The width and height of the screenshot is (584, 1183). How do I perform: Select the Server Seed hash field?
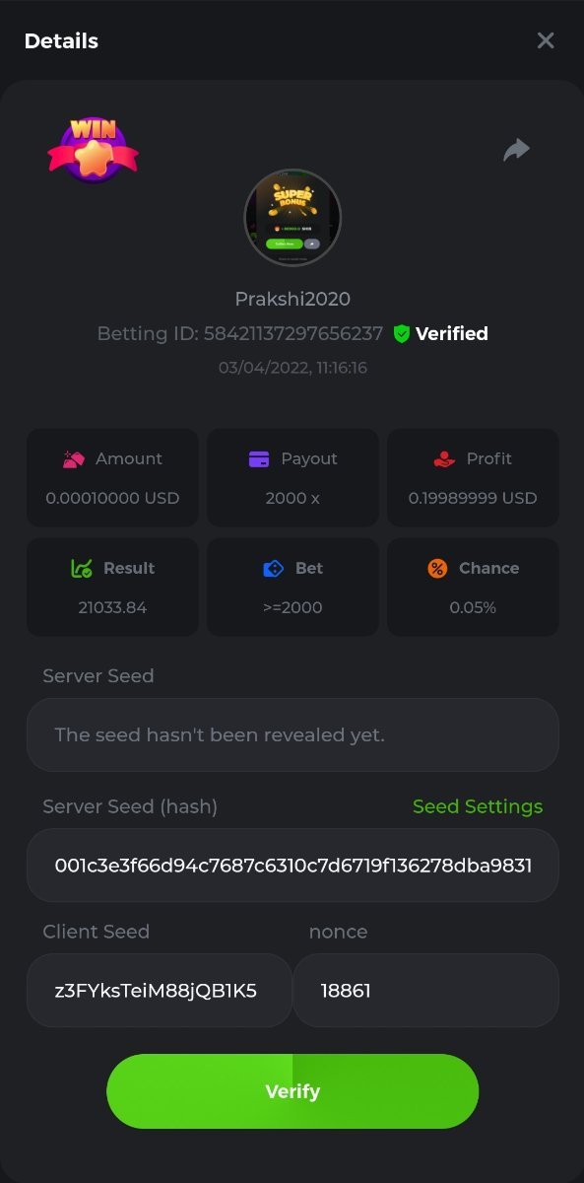tap(292, 866)
